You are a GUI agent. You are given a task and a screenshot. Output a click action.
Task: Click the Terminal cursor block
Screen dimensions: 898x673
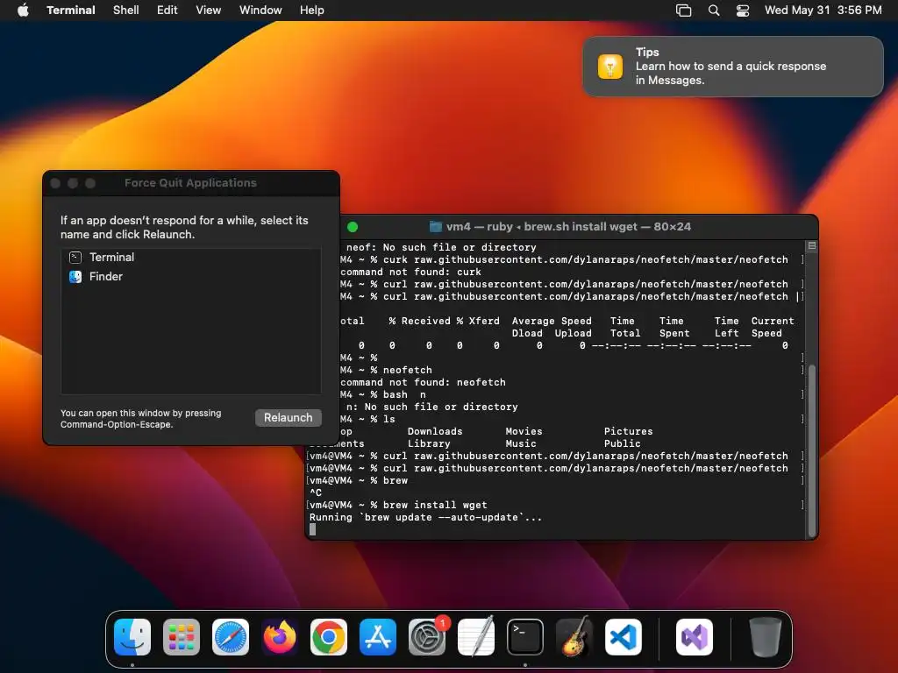[x=313, y=529]
